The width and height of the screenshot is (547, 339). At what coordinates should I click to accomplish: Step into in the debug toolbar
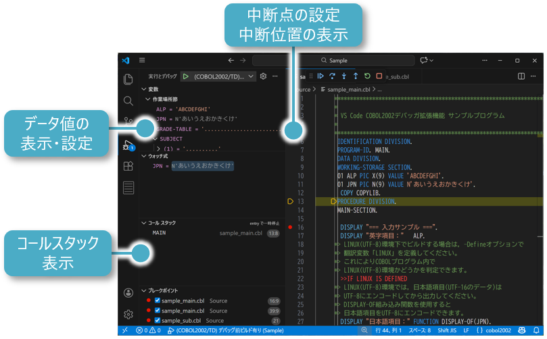(344, 76)
